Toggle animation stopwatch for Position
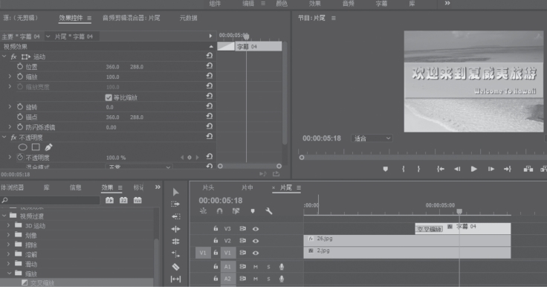Viewport: 547px width, 287px height. click(20, 66)
